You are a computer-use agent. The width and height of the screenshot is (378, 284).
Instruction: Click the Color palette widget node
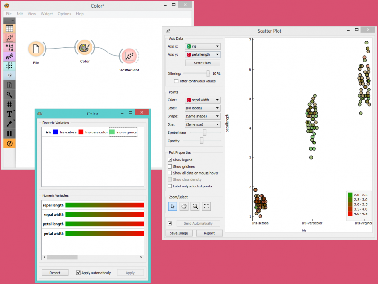(x=84, y=48)
